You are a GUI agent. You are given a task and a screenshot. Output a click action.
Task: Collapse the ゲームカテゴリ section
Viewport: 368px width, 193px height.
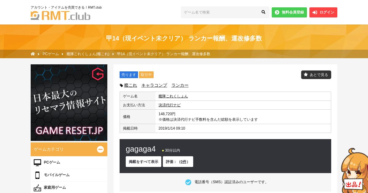tap(100, 149)
